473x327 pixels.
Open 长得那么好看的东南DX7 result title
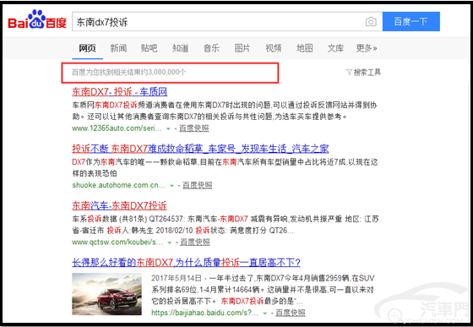pyautogui.click(x=186, y=263)
